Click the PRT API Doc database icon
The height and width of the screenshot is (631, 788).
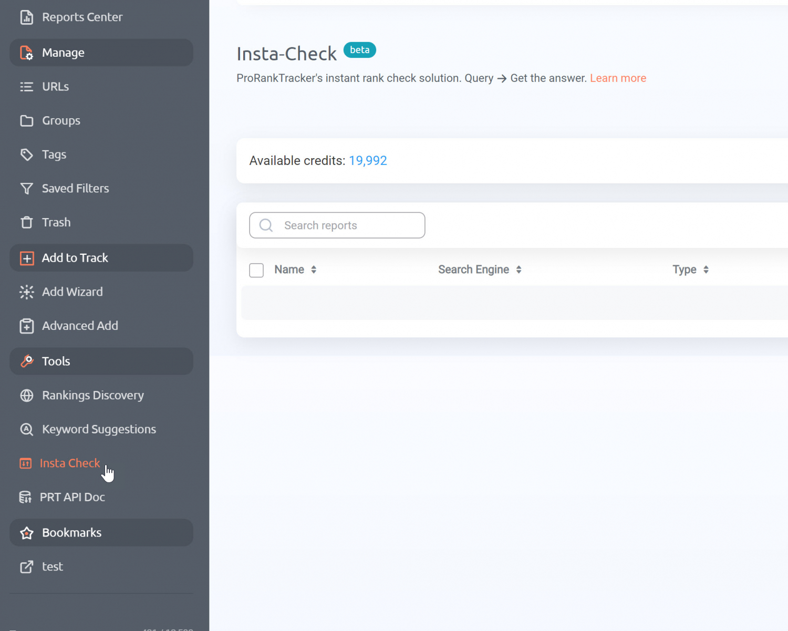[x=25, y=497]
